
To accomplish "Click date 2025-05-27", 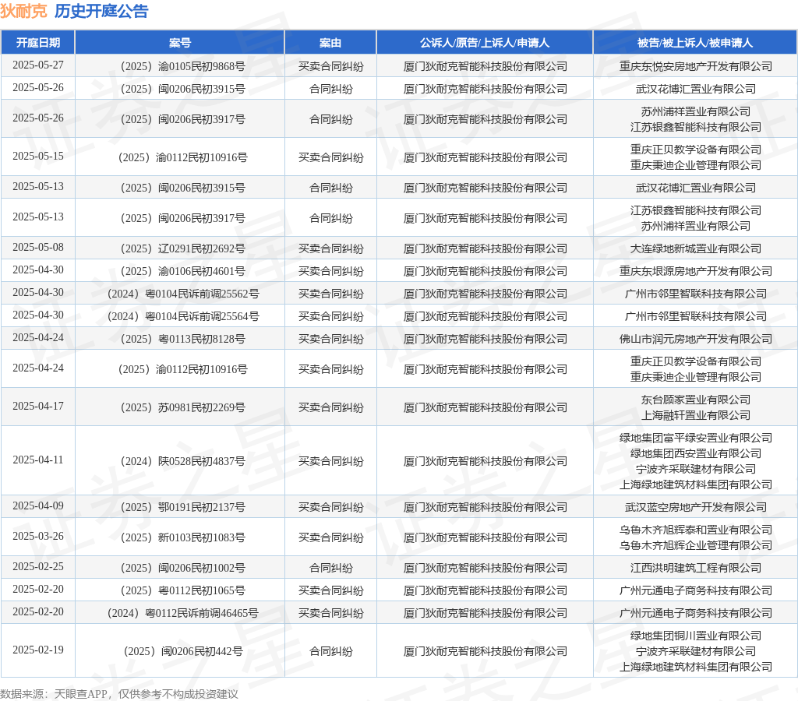I will (x=38, y=65).
